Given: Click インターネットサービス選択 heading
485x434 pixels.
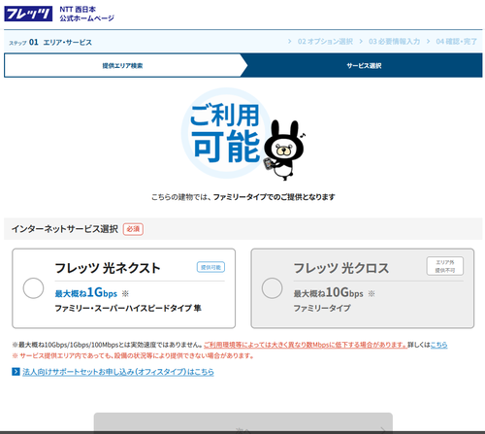Looking at the screenshot, I should tap(65, 229).
